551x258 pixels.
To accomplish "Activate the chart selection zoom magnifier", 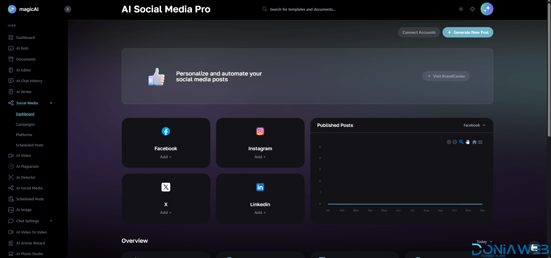I will (x=461, y=142).
